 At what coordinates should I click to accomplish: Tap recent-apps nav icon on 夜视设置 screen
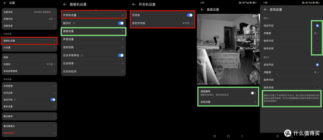278,136
